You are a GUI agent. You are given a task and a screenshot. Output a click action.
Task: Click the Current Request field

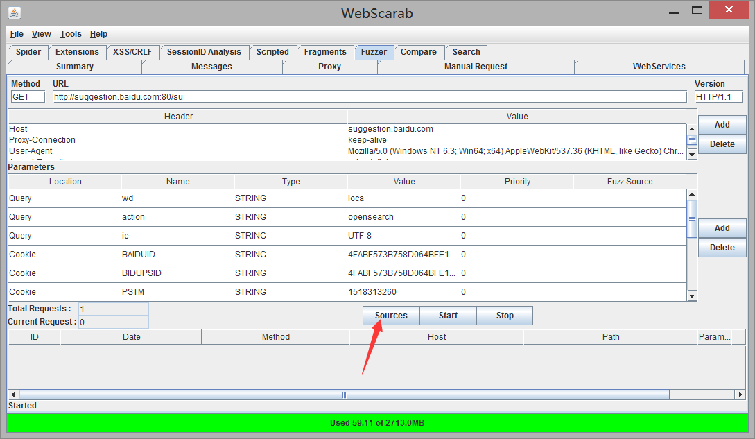114,322
